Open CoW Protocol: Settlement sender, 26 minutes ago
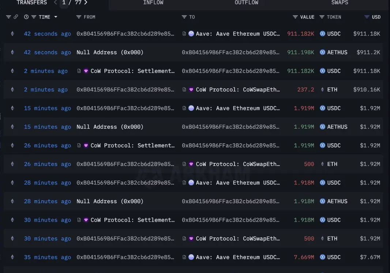Screen dimensions: 390x273 (132, 145)
